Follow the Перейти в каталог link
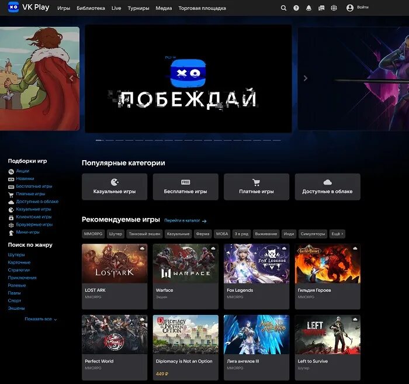409x384 pixels. pyautogui.click(x=182, y=220)
